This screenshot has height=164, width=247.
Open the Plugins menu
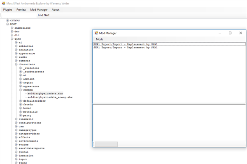8,9
